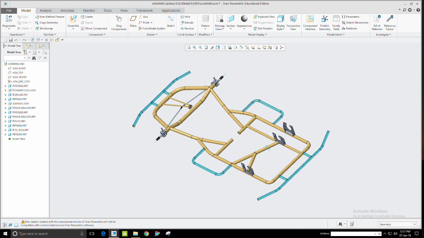Toggle coordinate system display in graphics toolbar
This screenshot has height=238, width=424.
click(x=270, y=48)
